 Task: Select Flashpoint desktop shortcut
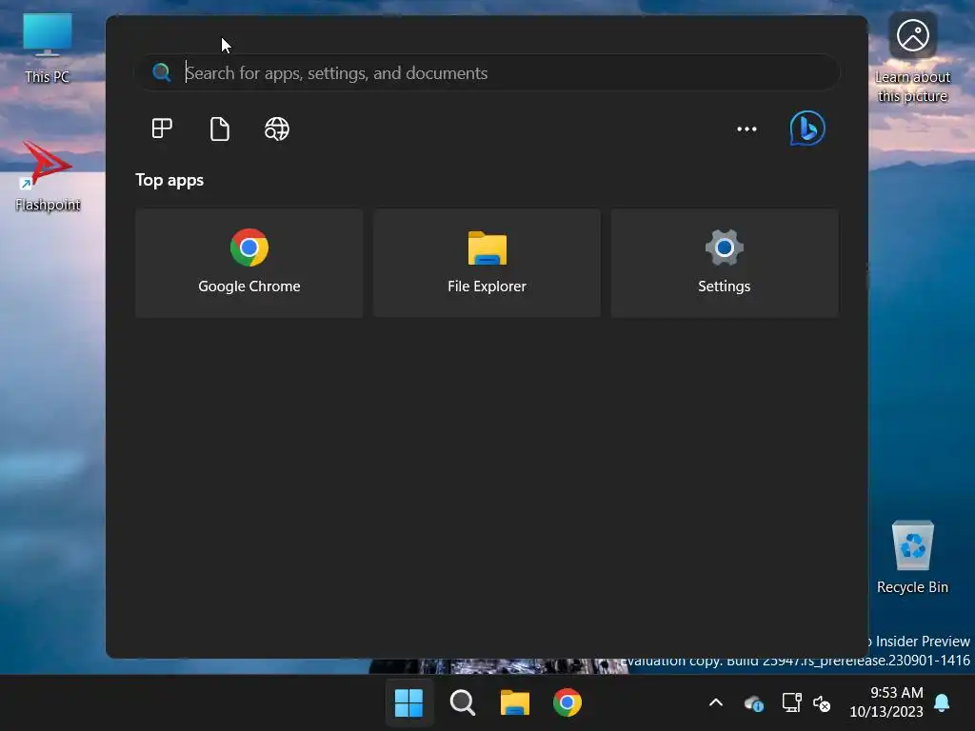point(48,176)
